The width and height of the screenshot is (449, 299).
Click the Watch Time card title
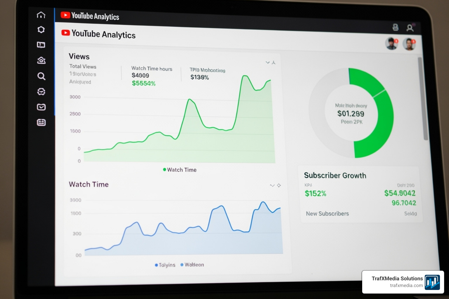pos(89,184)
